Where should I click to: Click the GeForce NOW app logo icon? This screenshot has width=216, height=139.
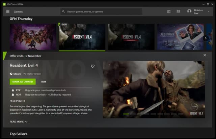click(4, 4)
